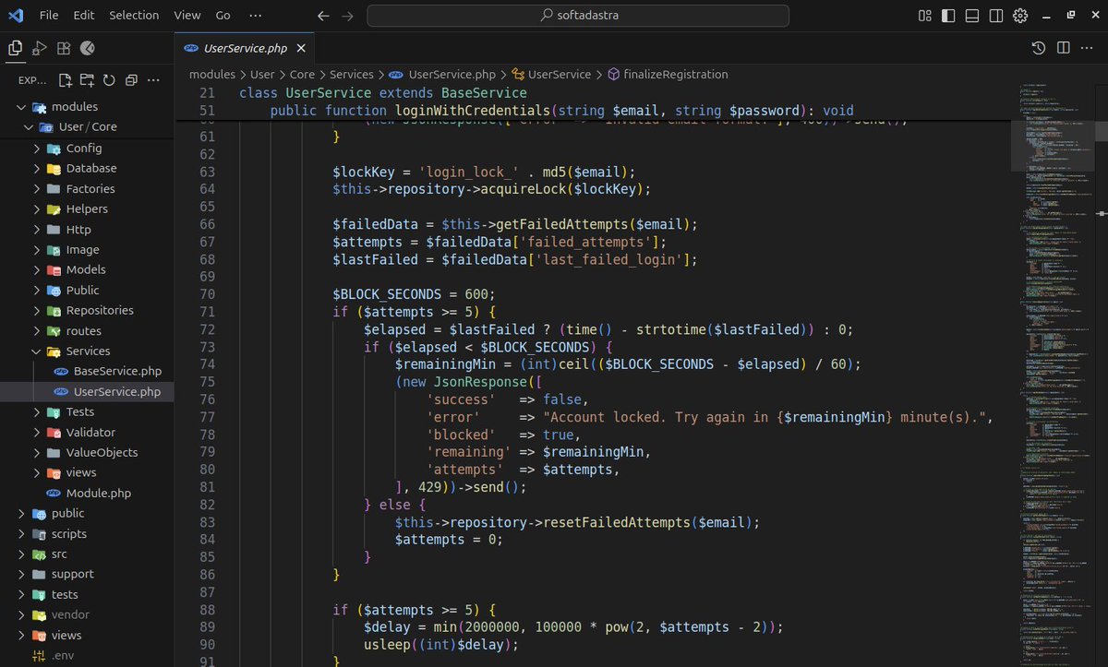
Task: Click the round icon after Extensions in activity bar
Action: (x=88, y=48)
